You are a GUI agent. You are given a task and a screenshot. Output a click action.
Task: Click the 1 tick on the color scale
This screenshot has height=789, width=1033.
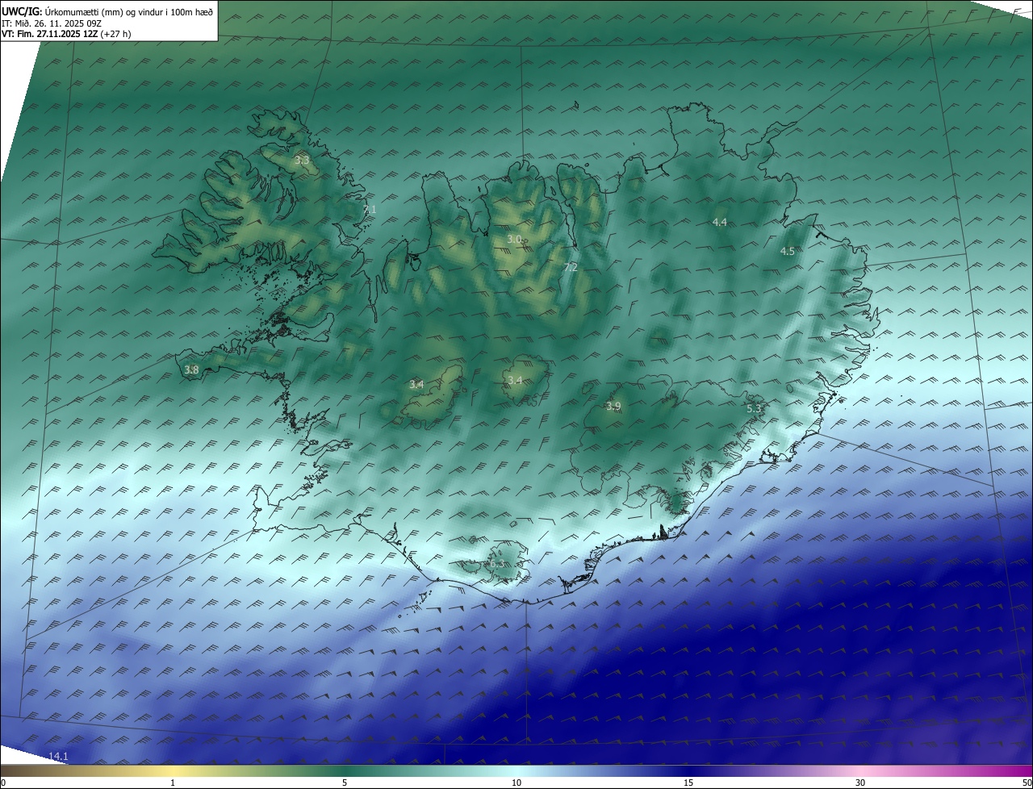173,783
